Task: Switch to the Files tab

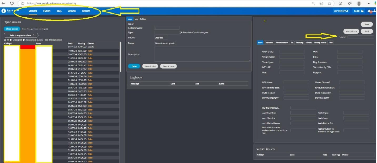Action: pos(331,43)
